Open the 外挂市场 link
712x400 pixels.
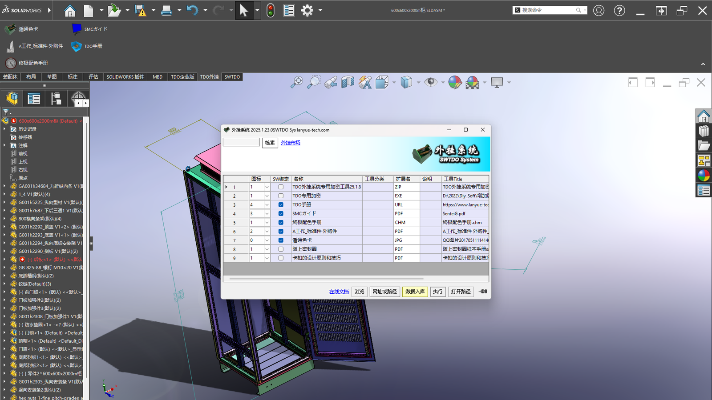290,143
